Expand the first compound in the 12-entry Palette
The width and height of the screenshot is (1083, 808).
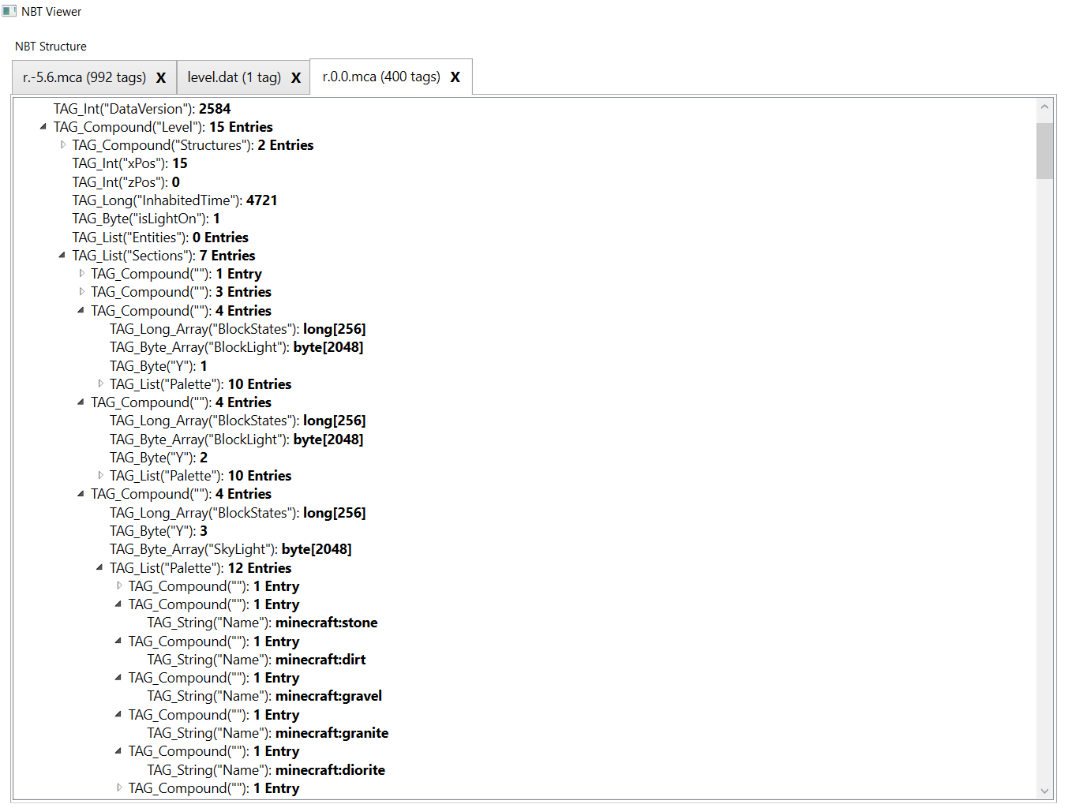point(119,586)
